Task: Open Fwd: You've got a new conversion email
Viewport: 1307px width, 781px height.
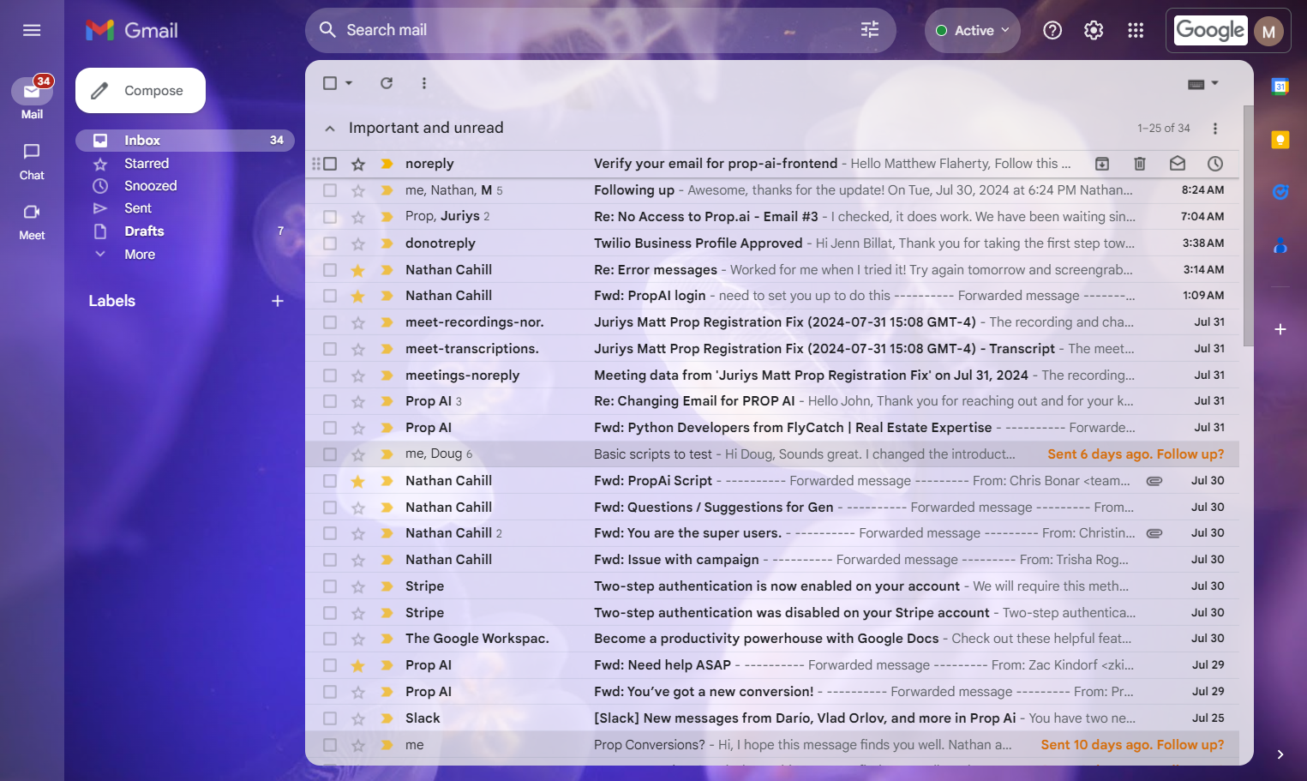Action: [x=772, y=692]
